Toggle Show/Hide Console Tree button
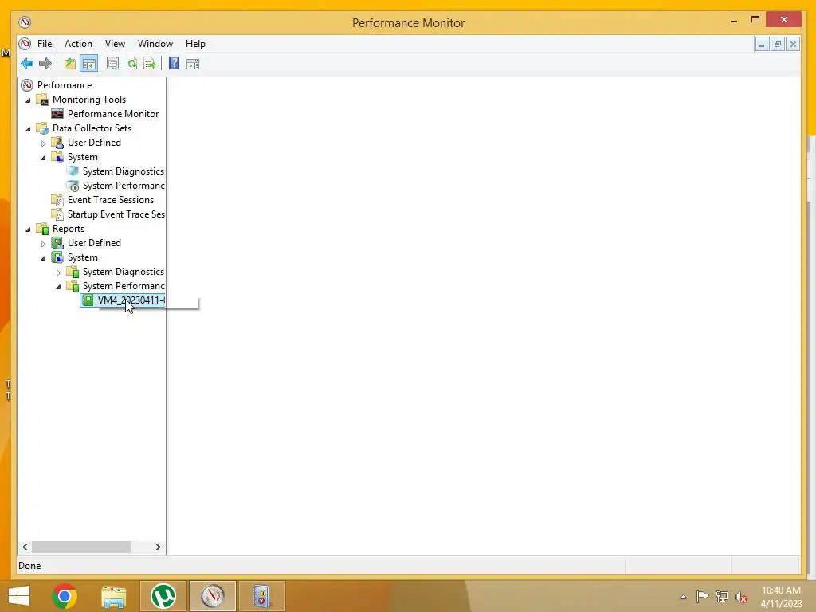This screenshot has height=612, width=816. (x=89, y=64)
